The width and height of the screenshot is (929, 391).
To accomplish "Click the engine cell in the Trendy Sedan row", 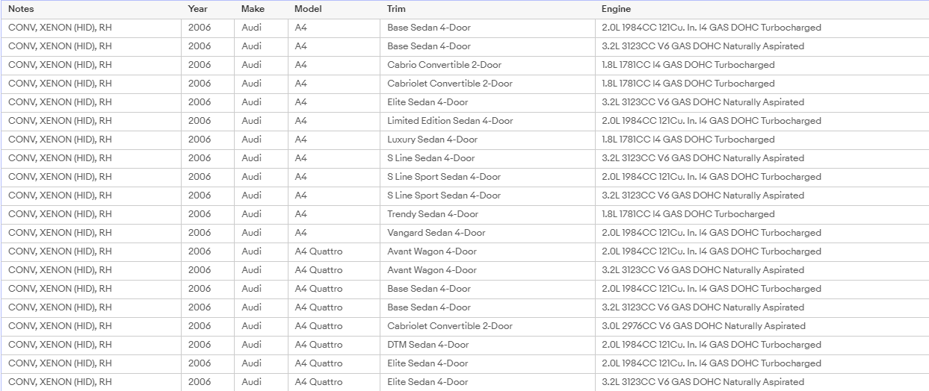I will coord(762,214).
